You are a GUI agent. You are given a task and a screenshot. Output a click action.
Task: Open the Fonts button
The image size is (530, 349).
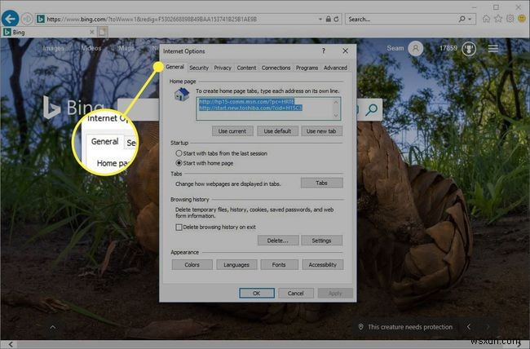point(279,264)
